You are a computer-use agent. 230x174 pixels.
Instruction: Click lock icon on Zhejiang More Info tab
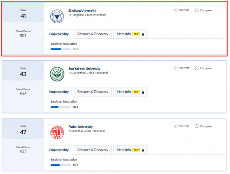pos(143,34)
